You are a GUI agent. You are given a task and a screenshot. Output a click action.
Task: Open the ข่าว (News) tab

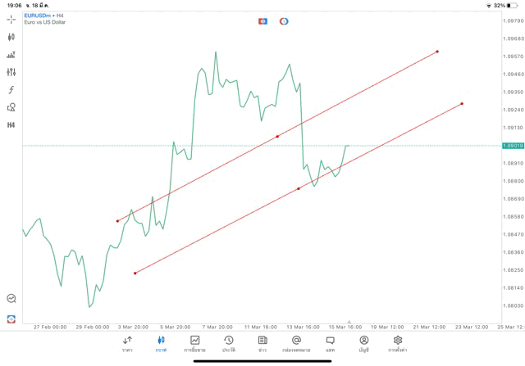(x=262, y=344)
